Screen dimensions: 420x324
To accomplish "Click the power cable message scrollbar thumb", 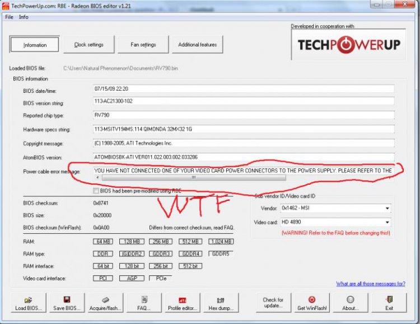I will point(194,177).
